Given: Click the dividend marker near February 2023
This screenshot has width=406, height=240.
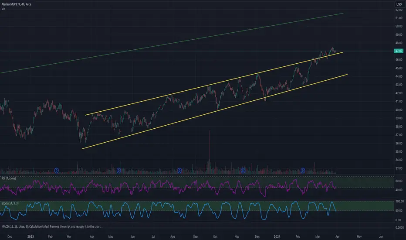Looking at the screenshot, I should point(57,171).
